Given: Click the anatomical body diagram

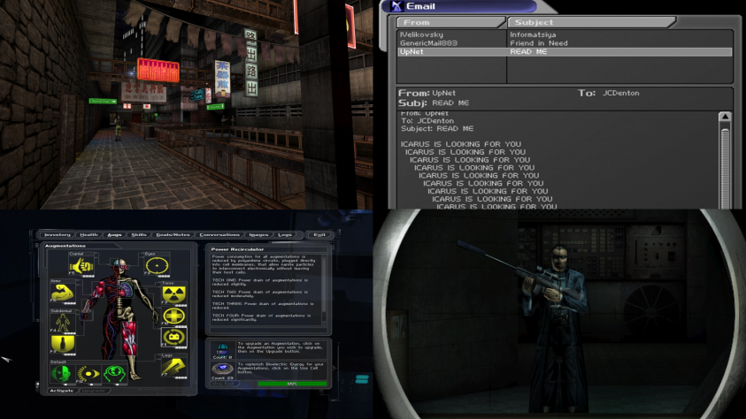Looking at the screenshot, I should (x=119, y=319).
